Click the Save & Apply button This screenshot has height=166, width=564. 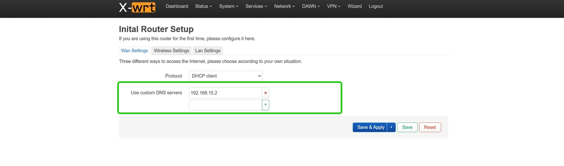click(x=370, y=127)
